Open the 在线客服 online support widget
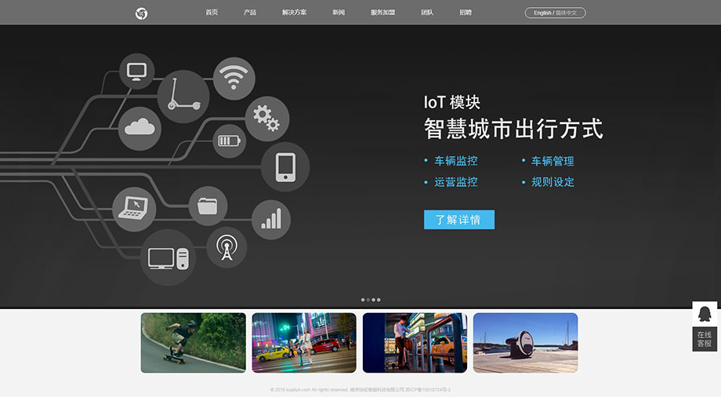The image size is (721, 397). (705, 339)
